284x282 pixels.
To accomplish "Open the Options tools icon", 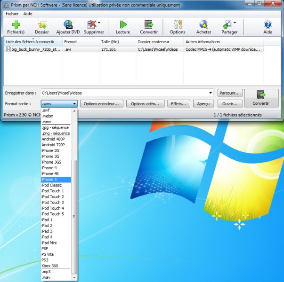I will pos(178,24).
